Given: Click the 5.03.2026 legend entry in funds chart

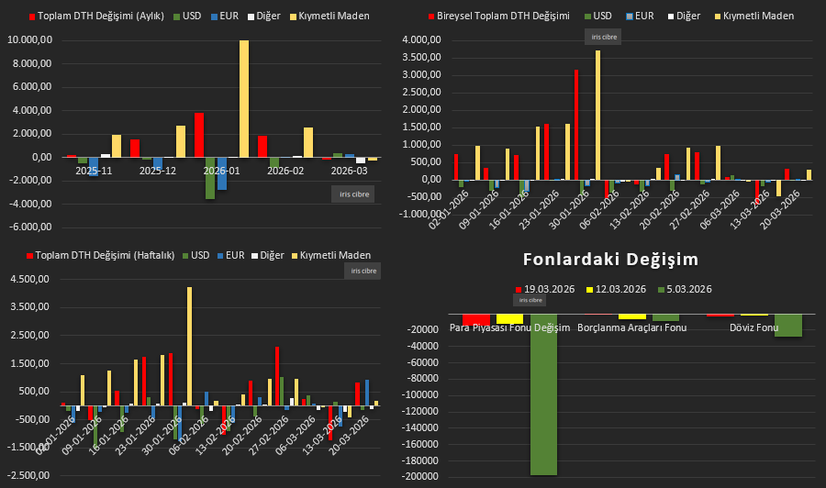Looking at the screenshot, I should click(x=685, y=290).
